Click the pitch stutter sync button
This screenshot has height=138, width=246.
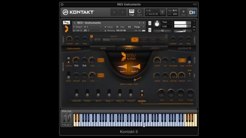tap(101, 75)
